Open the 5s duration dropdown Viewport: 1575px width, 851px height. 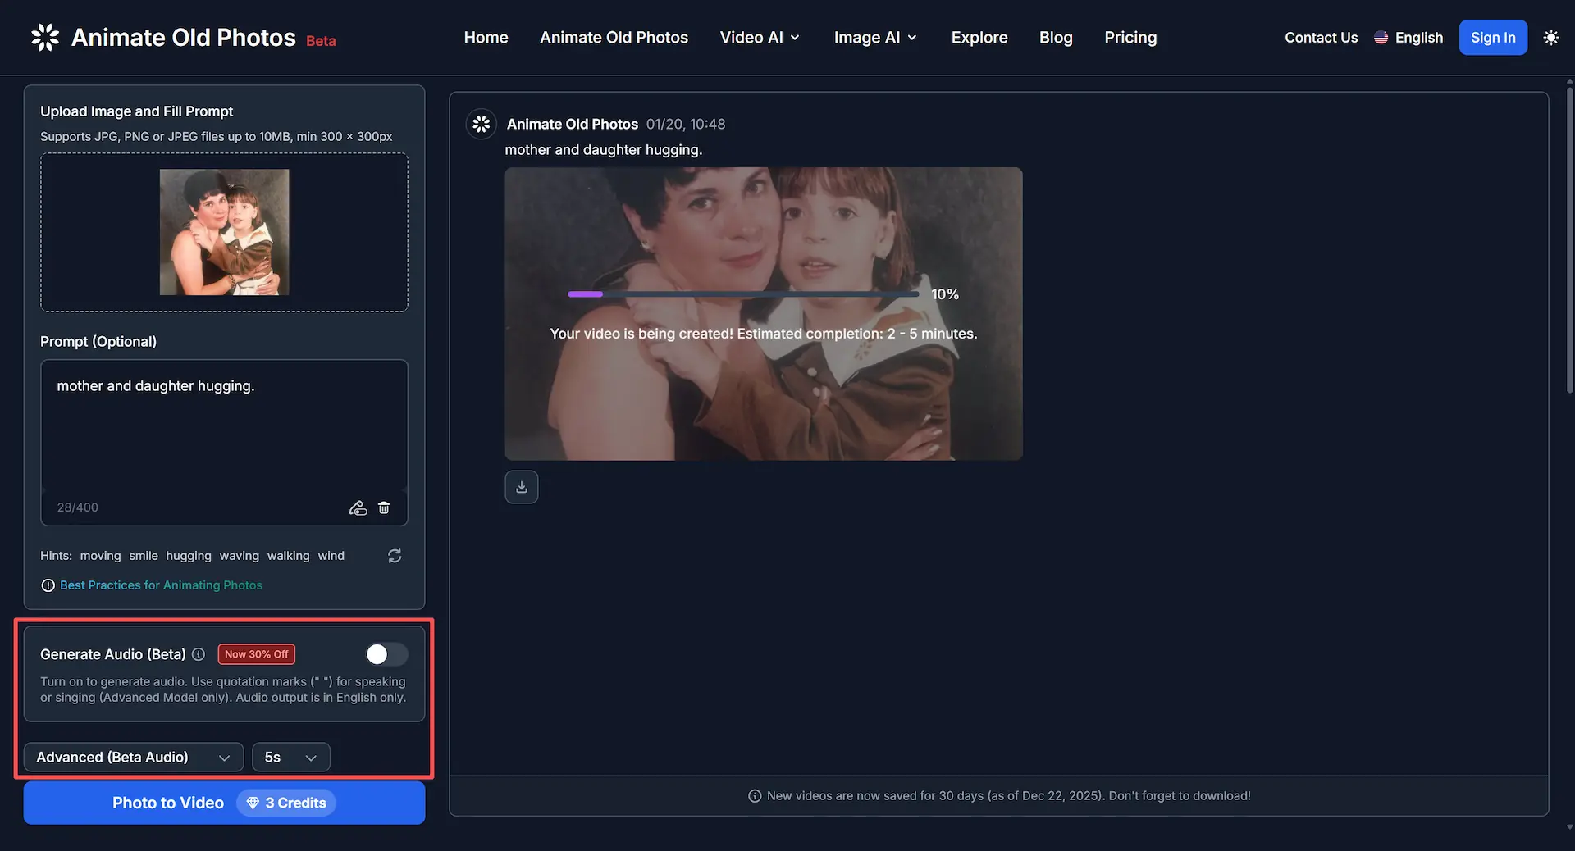coord(290,757)
